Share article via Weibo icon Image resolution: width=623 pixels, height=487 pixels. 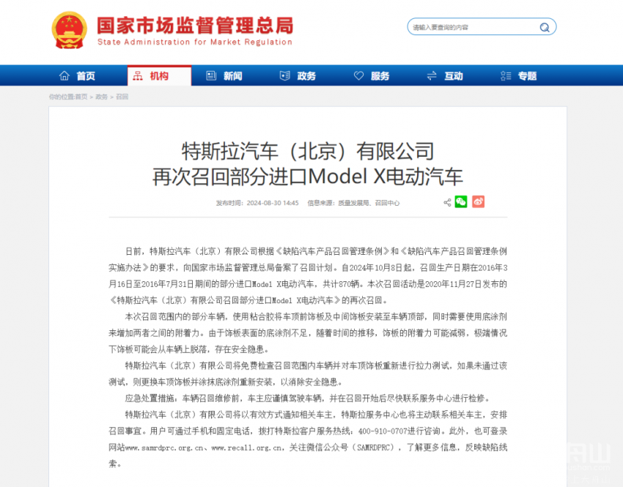(478, 201)
